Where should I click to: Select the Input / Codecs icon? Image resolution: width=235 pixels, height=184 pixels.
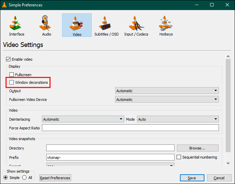tap(136, 25)
